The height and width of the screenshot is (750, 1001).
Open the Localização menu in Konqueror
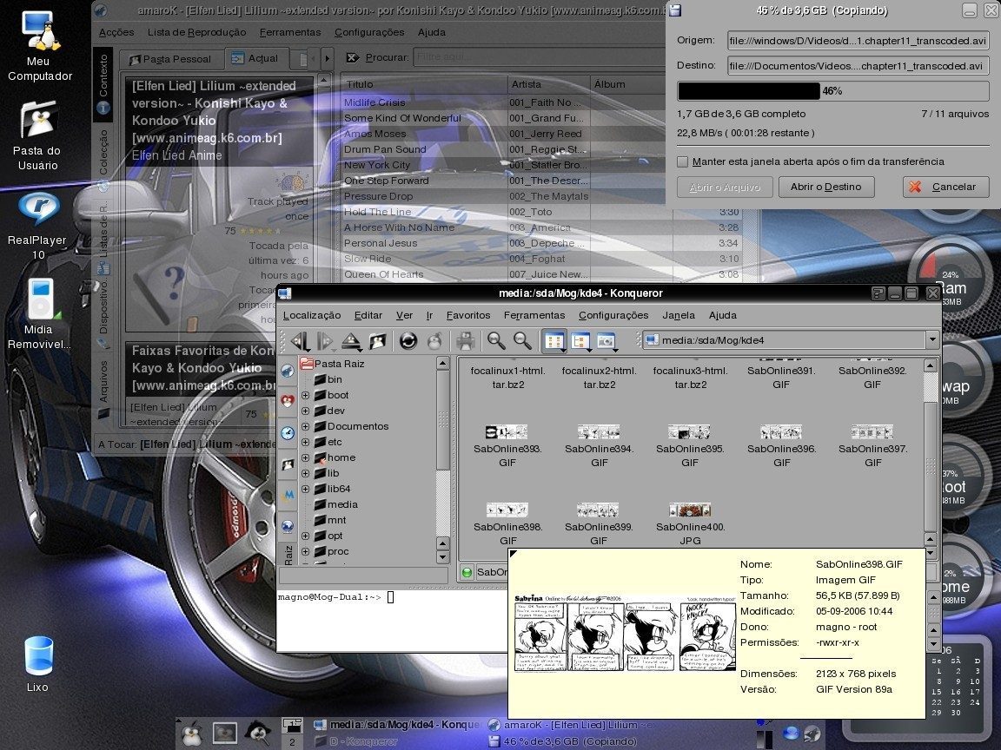(x=312, y=315)
